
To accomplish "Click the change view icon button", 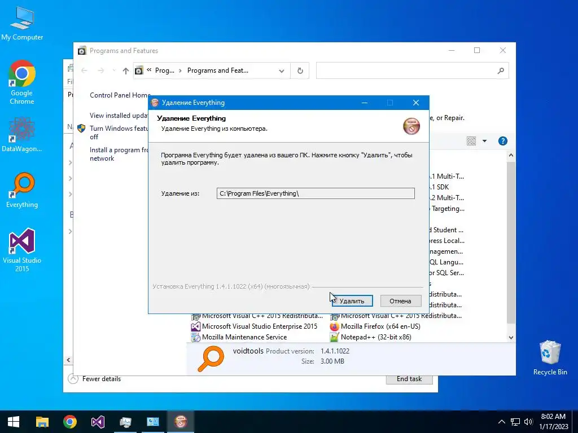I will click(x=471, y=141).
